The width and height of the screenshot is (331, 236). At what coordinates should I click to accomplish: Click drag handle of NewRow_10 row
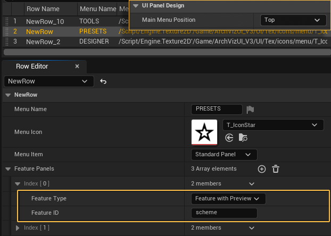[x=6, y=21]
